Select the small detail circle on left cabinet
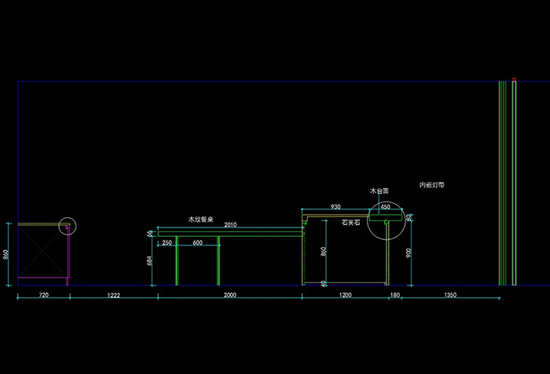The height and width of the screenshot is (374, 550). tap(68, 227)
